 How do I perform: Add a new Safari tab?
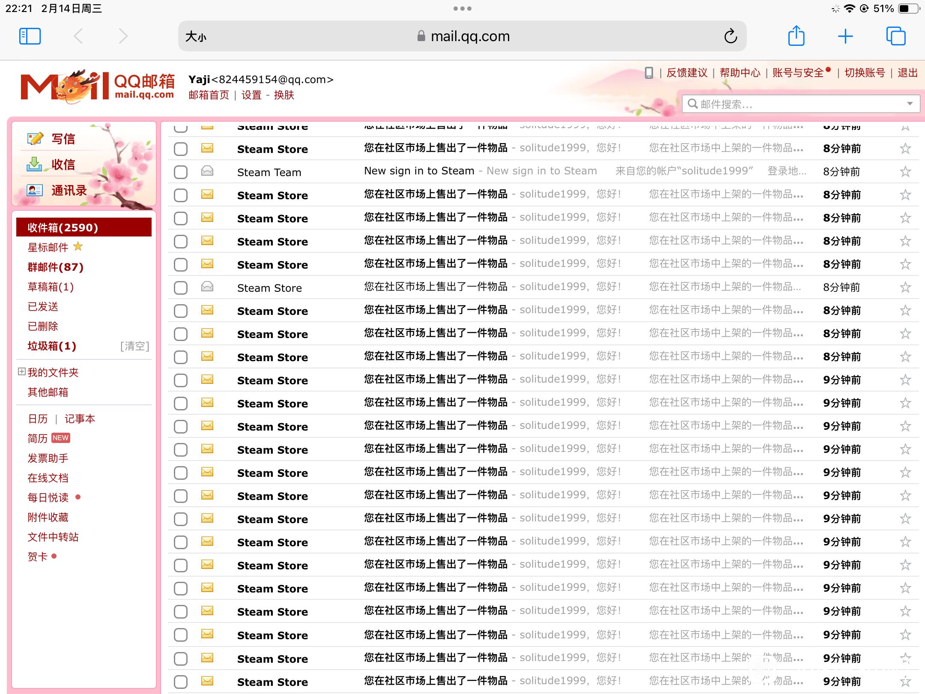[x=845, y=36]
